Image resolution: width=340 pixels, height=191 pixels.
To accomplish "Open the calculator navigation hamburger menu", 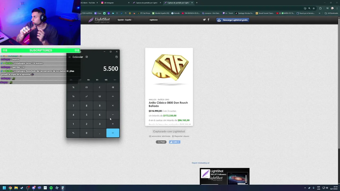I will tap(70, 57).
